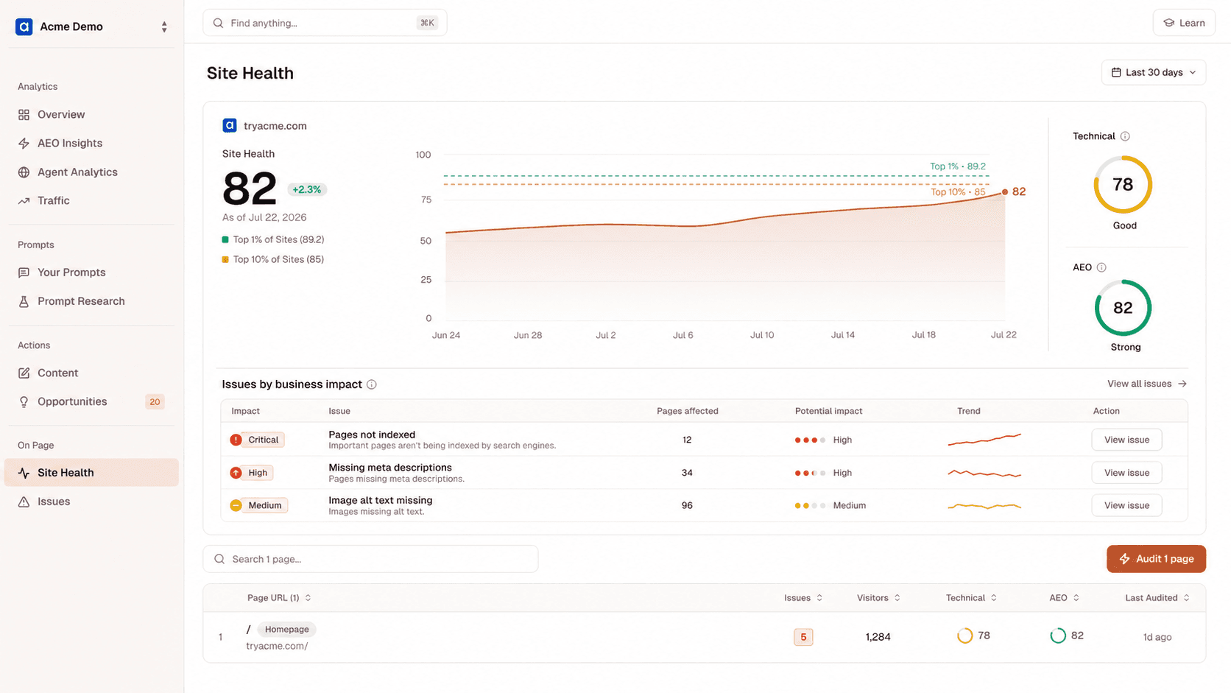
Task: Click the Prompt Research flask icon
Action: (x=24, y=301)
